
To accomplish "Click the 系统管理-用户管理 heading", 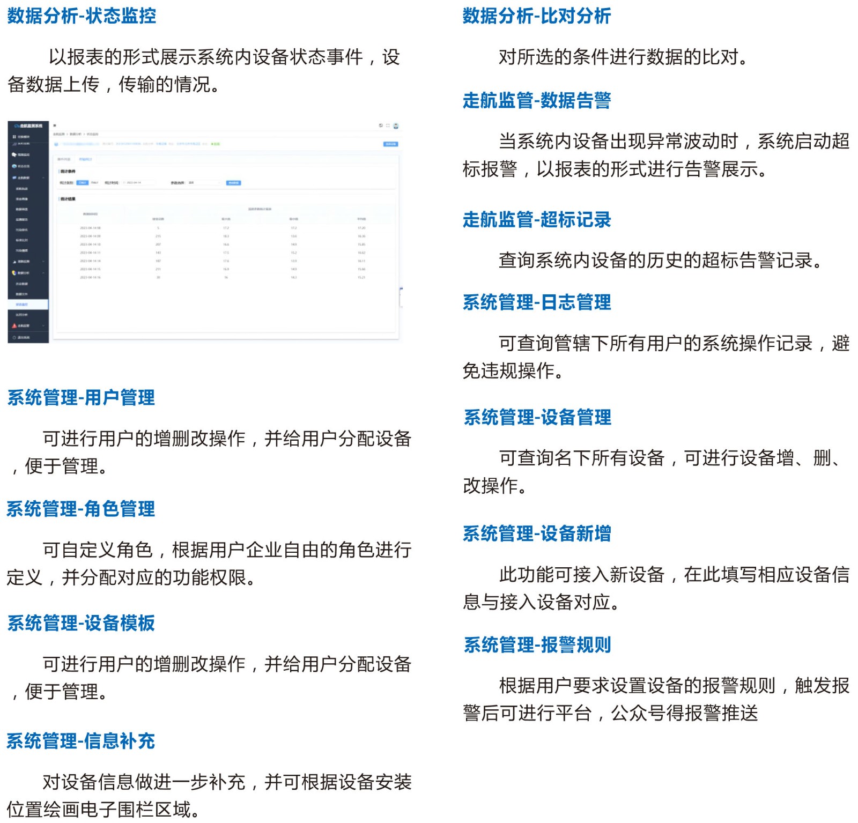I will (81, 398).
